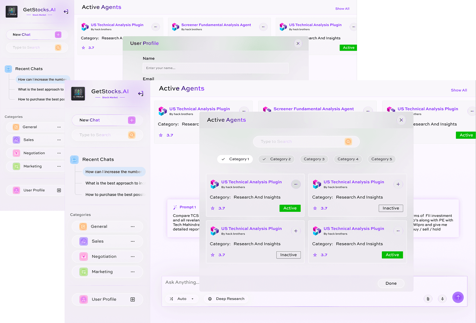Open Marketing category icon, back window
Viewport: 476px width, 323px height.
[x=16, y=166]
